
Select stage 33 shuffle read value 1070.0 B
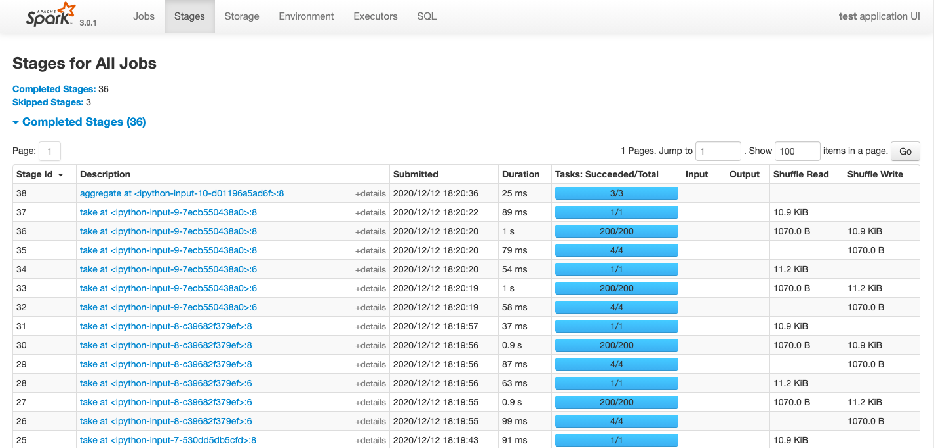click(x=792, y=288)
